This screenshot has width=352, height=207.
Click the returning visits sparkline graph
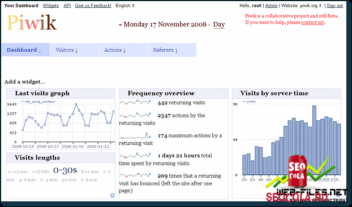[135, 103]
